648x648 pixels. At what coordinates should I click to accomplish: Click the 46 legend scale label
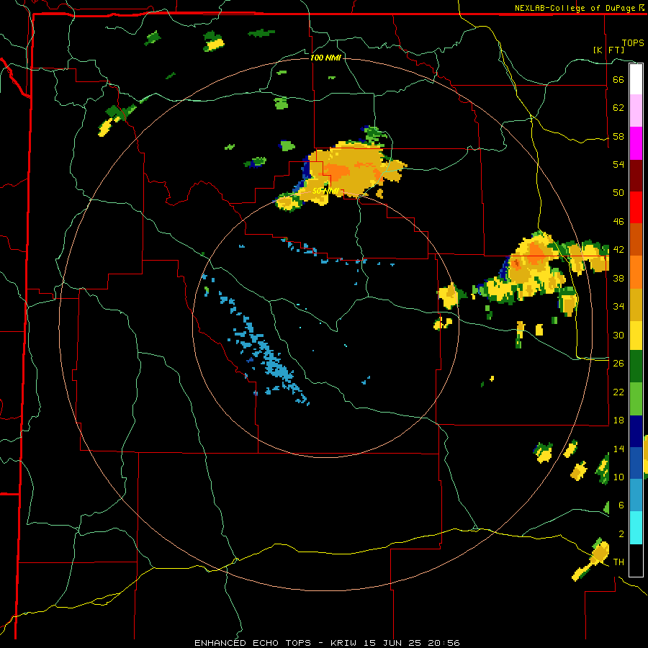click(618, 222)
